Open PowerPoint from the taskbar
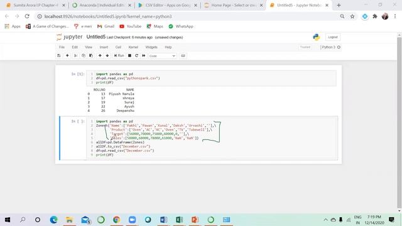The height and width of the screenshot is (226, 402). [x=195, y=220]
